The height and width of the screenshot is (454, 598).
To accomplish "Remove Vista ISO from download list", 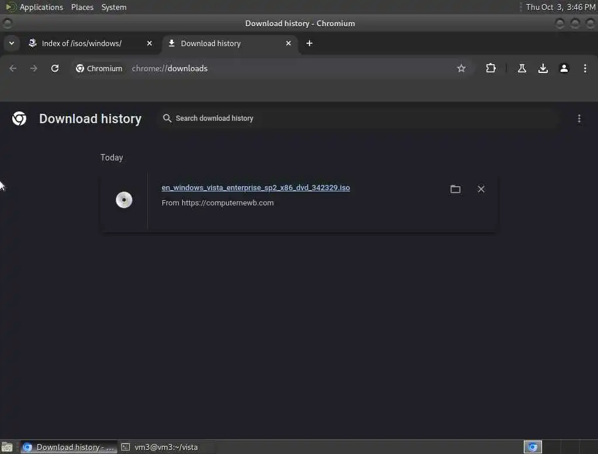I will [481, 189].
